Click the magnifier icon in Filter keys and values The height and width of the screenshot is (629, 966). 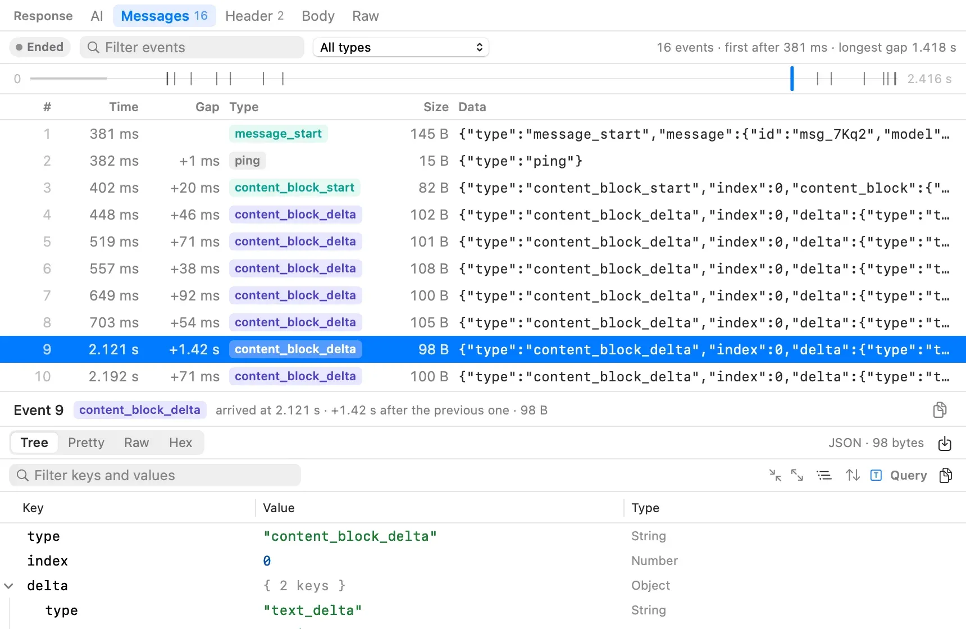click(x=22, y=475)
